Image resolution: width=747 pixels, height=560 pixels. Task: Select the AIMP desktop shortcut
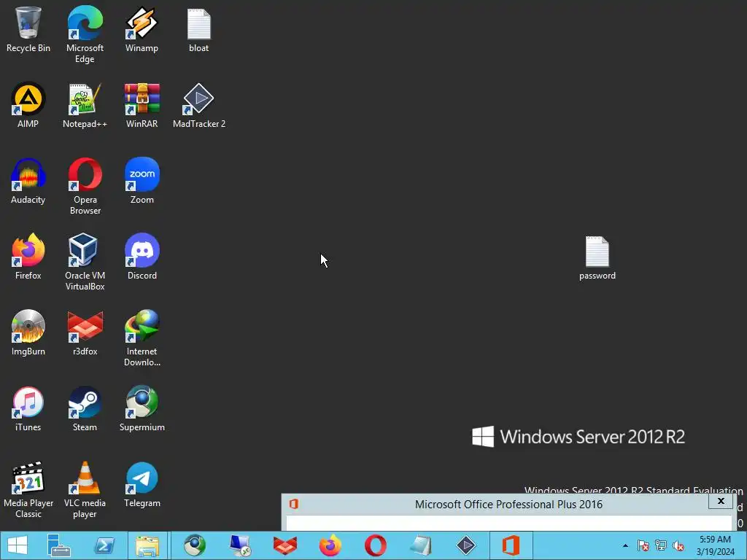(28, 105)
